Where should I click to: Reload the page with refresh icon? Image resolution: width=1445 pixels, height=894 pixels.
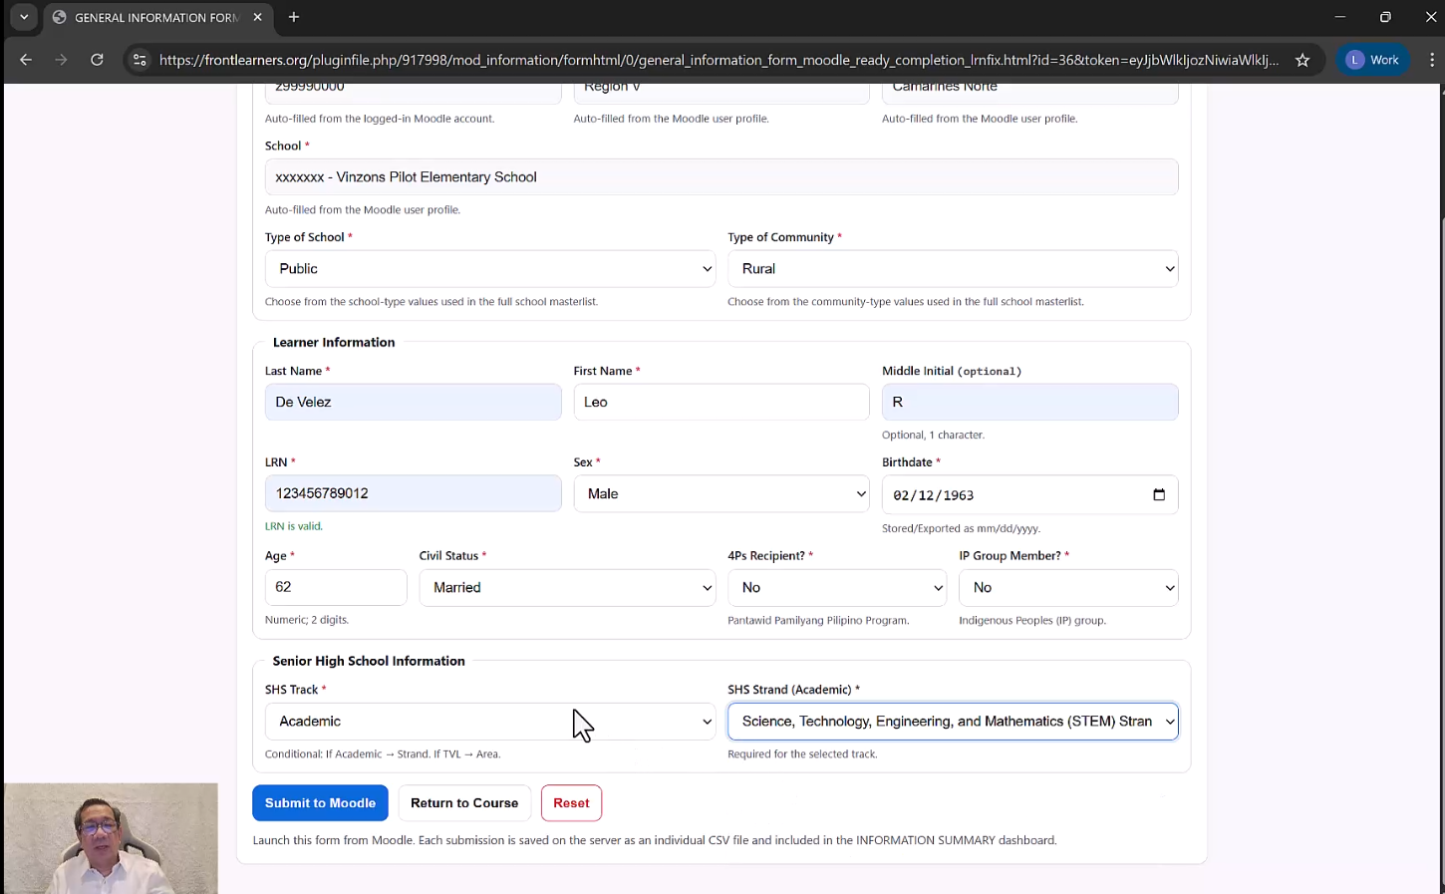pyautogui.click(x=97, y=60)
